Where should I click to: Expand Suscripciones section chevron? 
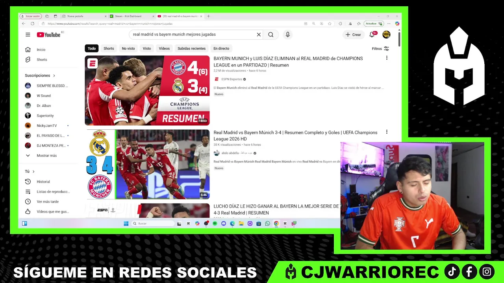pyautogui.click(x=54, y=75)
